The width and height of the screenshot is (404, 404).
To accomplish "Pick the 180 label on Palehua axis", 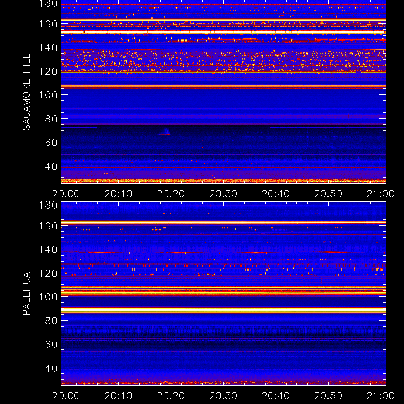I will (48, 205).
